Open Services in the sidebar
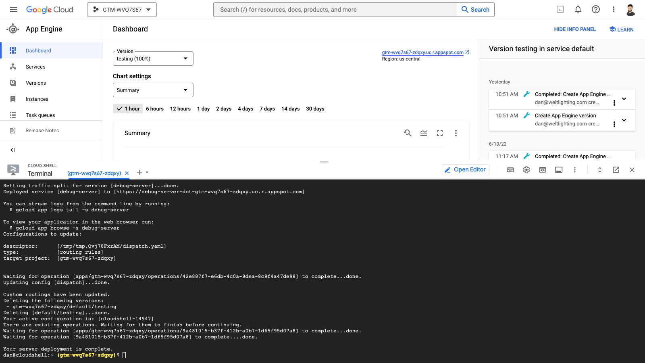 coord(52,67)
